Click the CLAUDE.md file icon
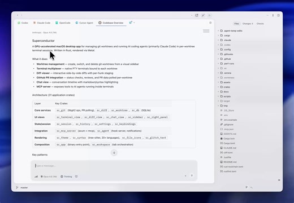The image size is (294, 203). point(222,148)
